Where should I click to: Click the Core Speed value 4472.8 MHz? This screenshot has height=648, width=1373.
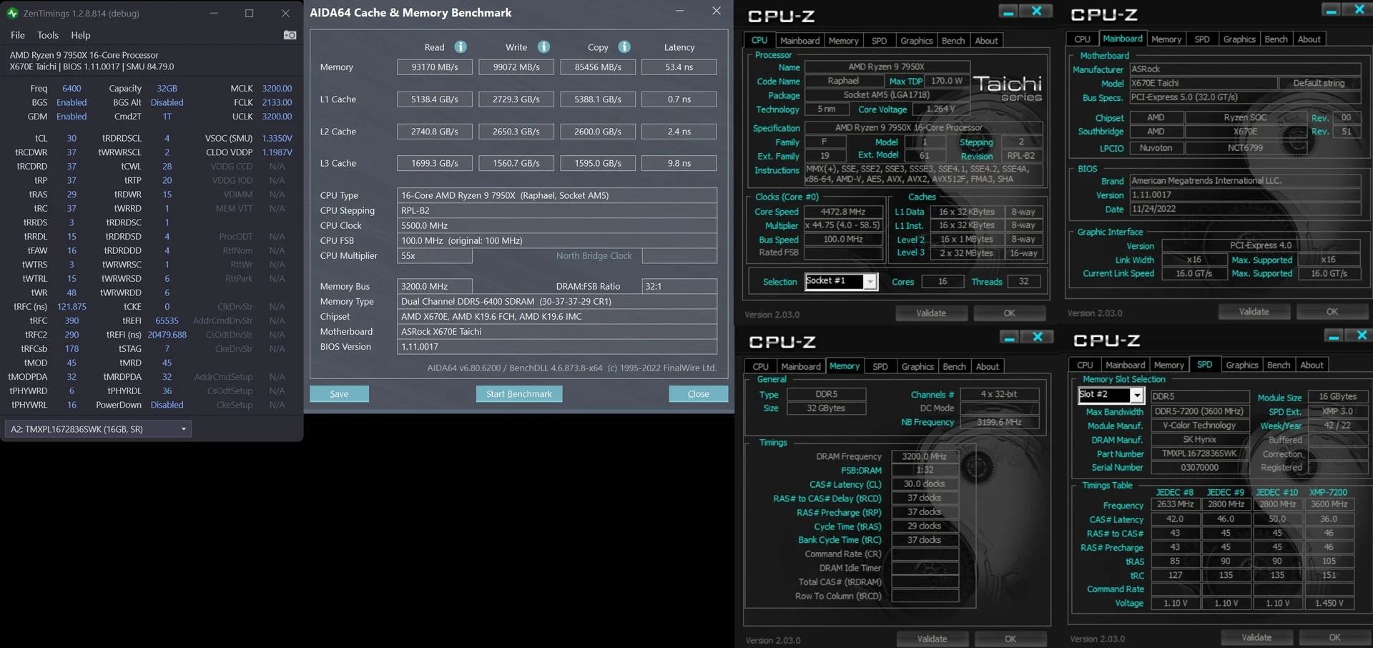point(843,212)
